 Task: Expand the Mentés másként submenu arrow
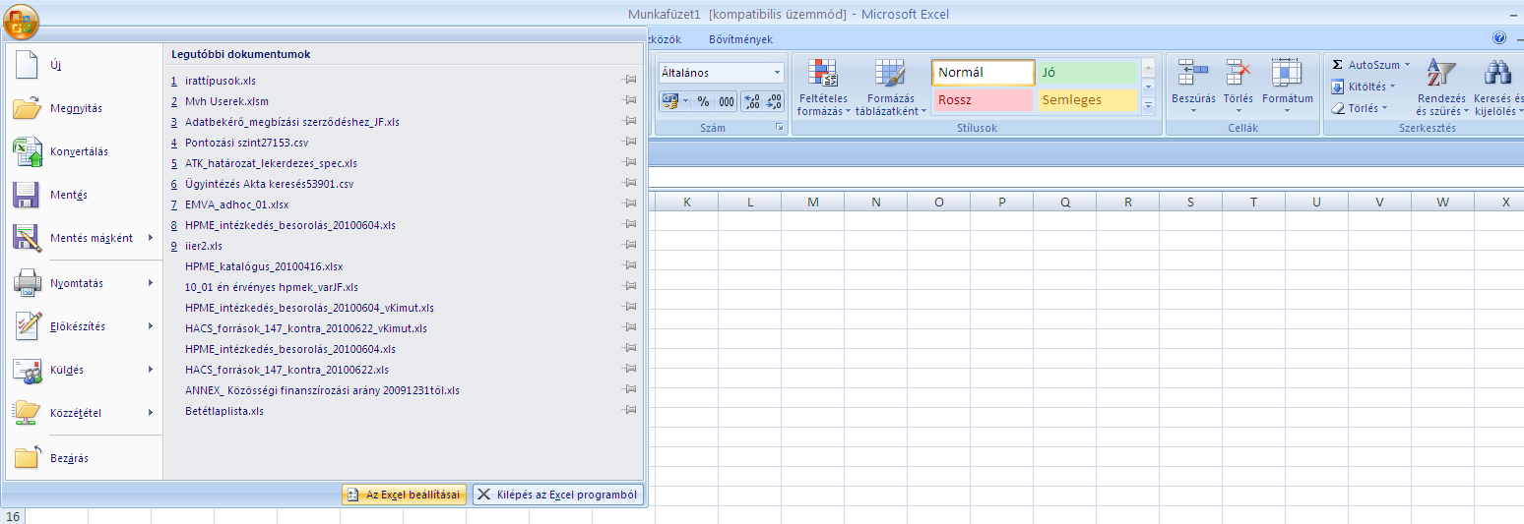click(151, 238)
